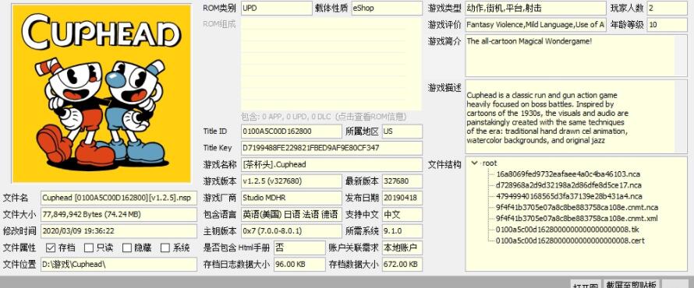
Task: Click the 游戏名称 field [茶杯头].Cuphead
Action: tap(331, 164)
